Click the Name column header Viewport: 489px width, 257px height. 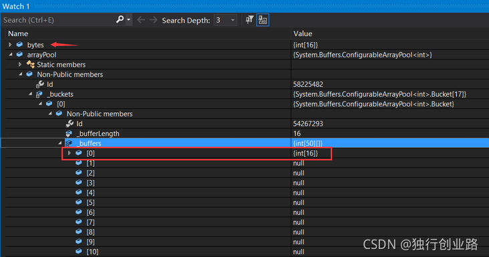18,33
